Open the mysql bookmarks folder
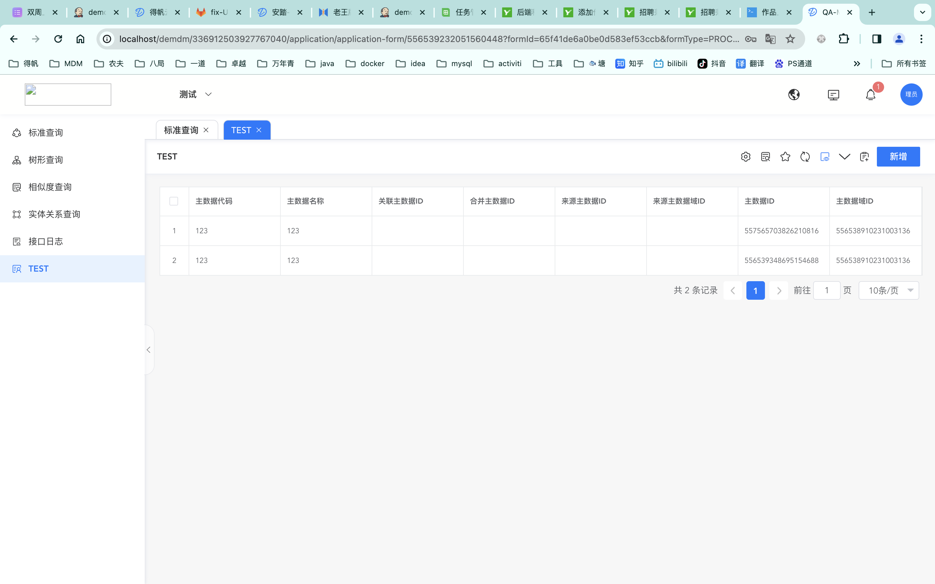The image size is (935, 584). [x=454, y=64]
